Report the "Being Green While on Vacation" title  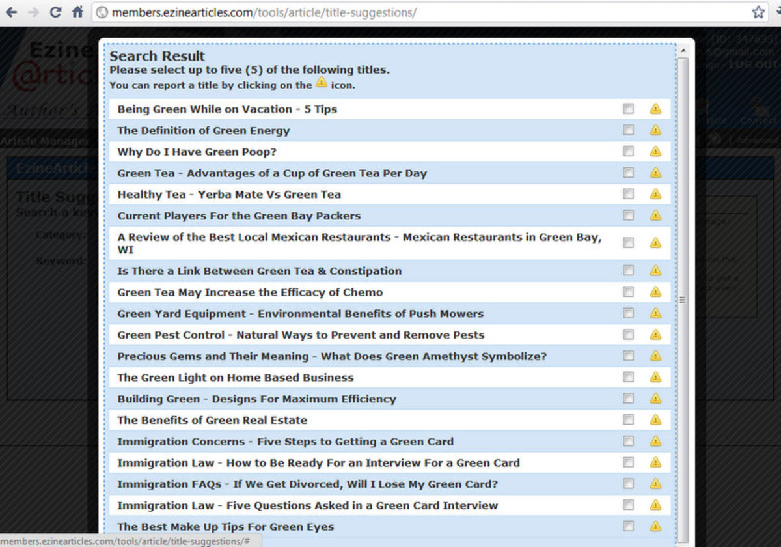[x=656, y=109]
